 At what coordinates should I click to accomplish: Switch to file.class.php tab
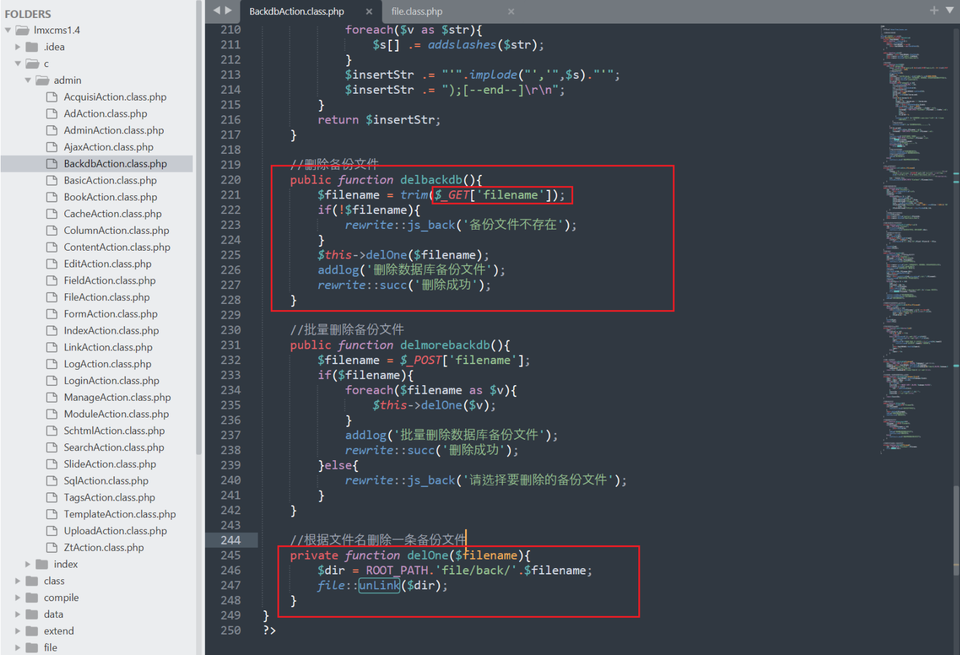(x=417, y=11)
